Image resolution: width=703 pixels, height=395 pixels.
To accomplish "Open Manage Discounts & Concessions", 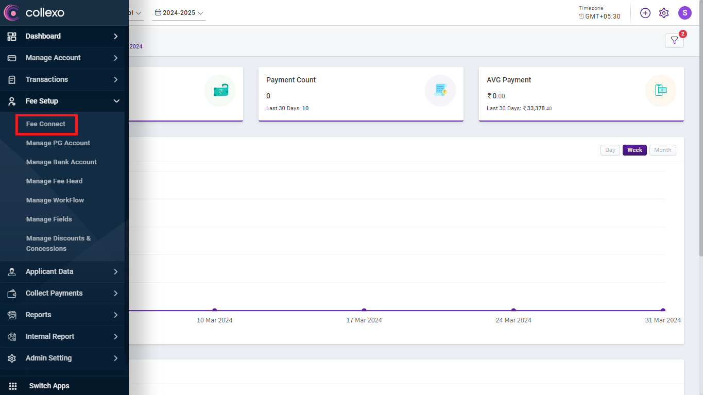I will coord(58,243).
